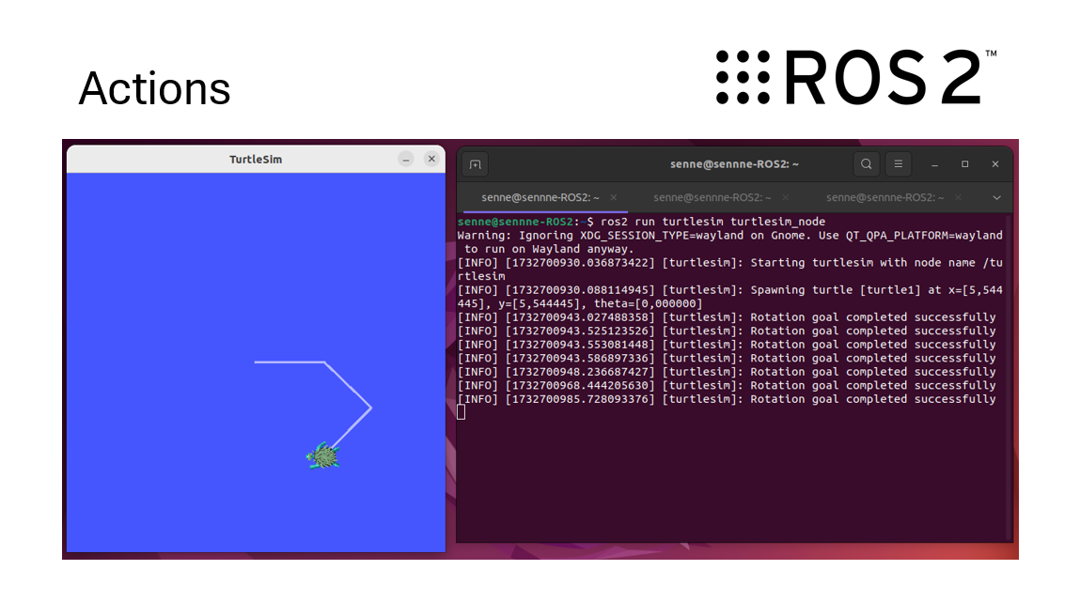1080x601 pixels.
Task: Click the terminal title senne@sennne-ROS2: ~
Action: pyautogui.click(x=734, y=163)
